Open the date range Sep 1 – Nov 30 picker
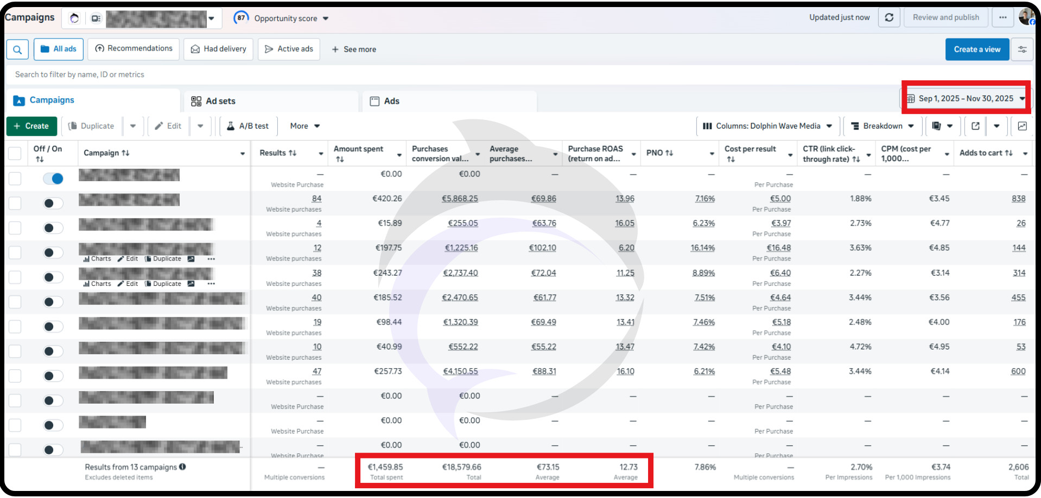Image resolution: width=1041 pixels, height=498 pixels. point(966,99)
